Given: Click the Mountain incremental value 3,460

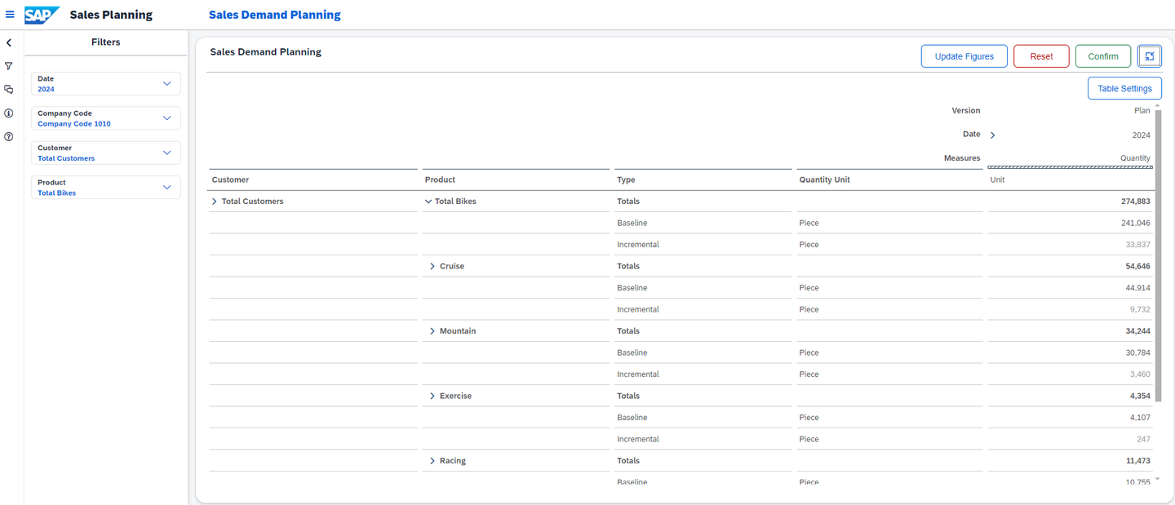Looking at the screenshot, I should click(1140, 374).
